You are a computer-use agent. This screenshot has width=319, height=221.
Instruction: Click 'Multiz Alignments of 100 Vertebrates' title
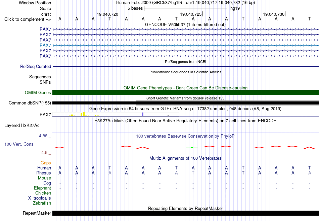click(x=185, y=158)
